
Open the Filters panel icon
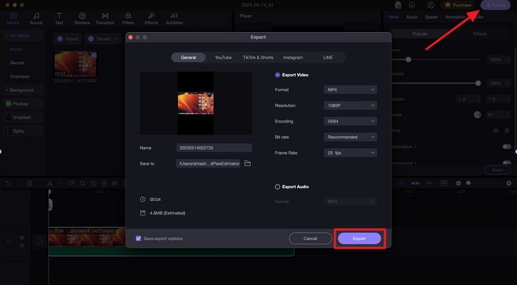click(x=129, y=19)
